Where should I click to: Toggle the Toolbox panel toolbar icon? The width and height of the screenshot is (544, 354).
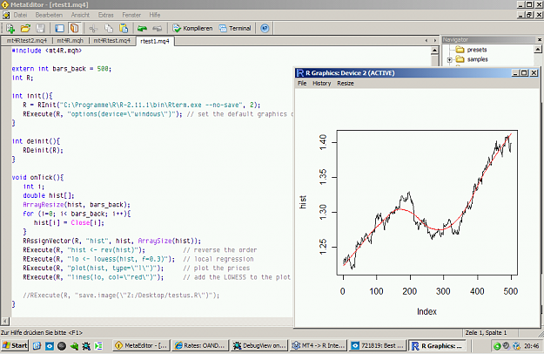click(75, 28)
